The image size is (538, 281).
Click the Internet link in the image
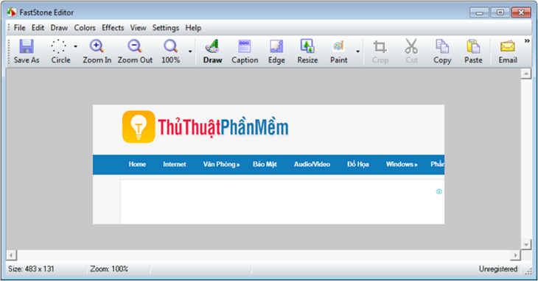click(x=175, y=164)
